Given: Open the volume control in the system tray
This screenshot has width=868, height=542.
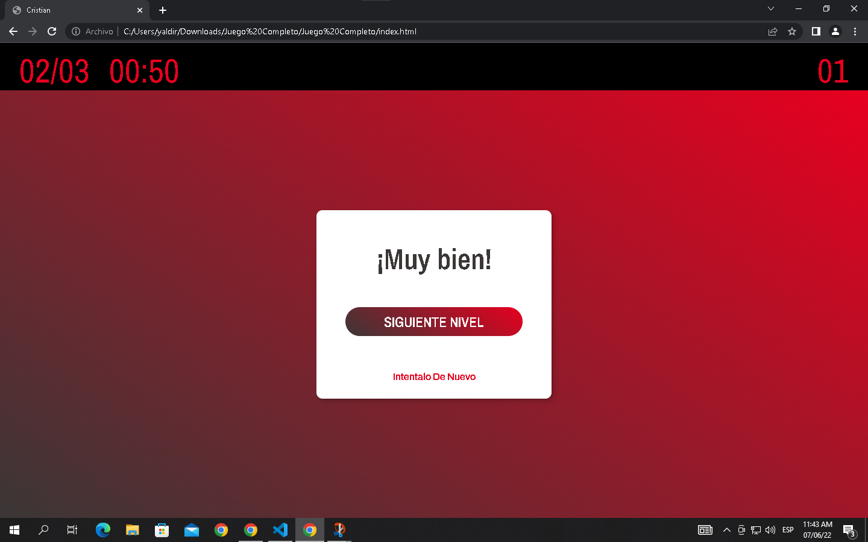Looking at the screenshot, I should (x=770, y=530).
